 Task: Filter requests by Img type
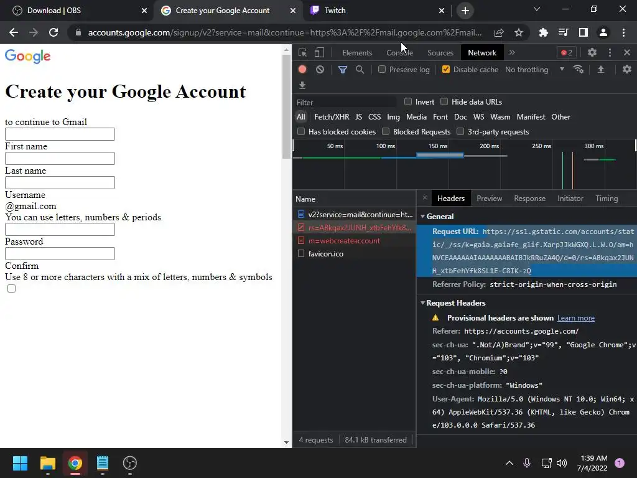point(393,117)
